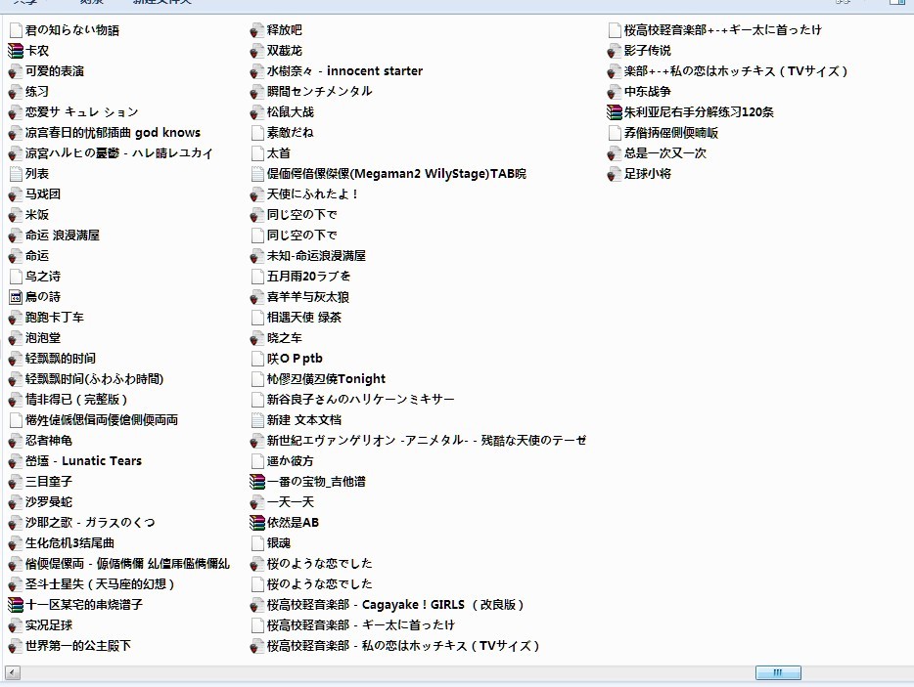Viewport: 914px width, 687px height.
Task: Click the horizontal scrollbar thumb
Action: pyautogui.click(x=778, y=672)
